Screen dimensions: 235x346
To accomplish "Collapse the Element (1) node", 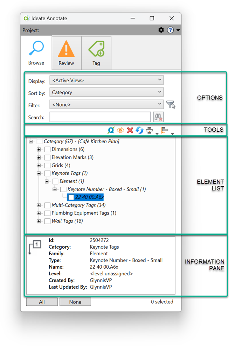I will (47, 181).
